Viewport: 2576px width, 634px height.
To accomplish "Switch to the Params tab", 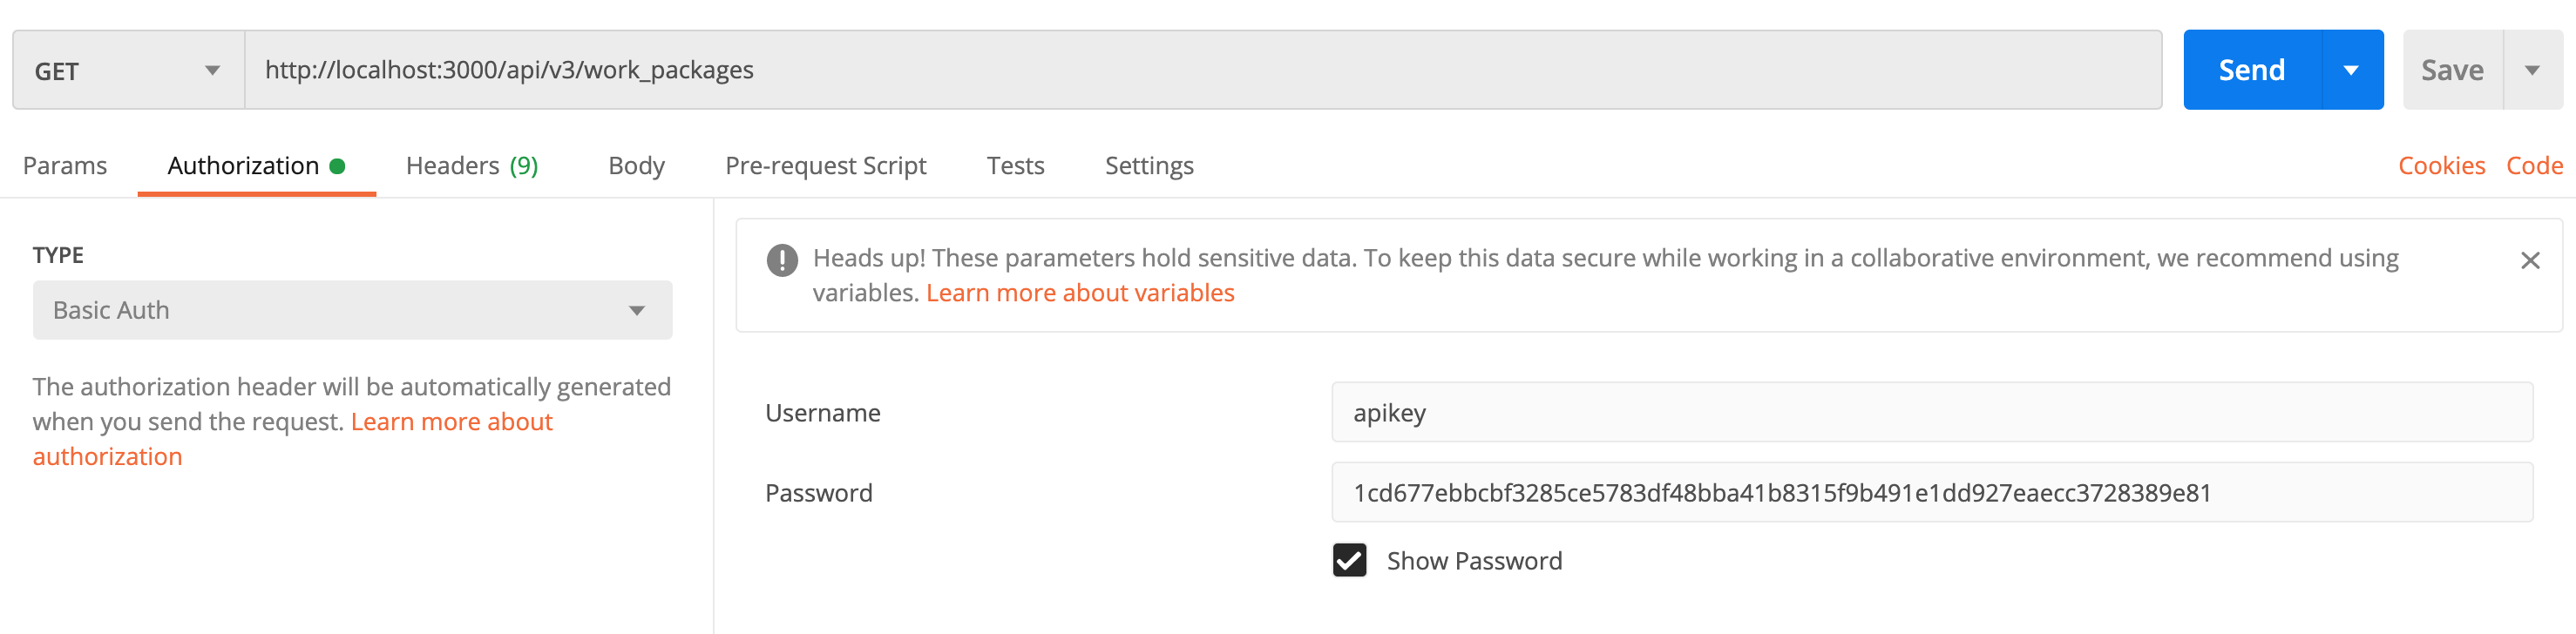I will click(65, 166).
